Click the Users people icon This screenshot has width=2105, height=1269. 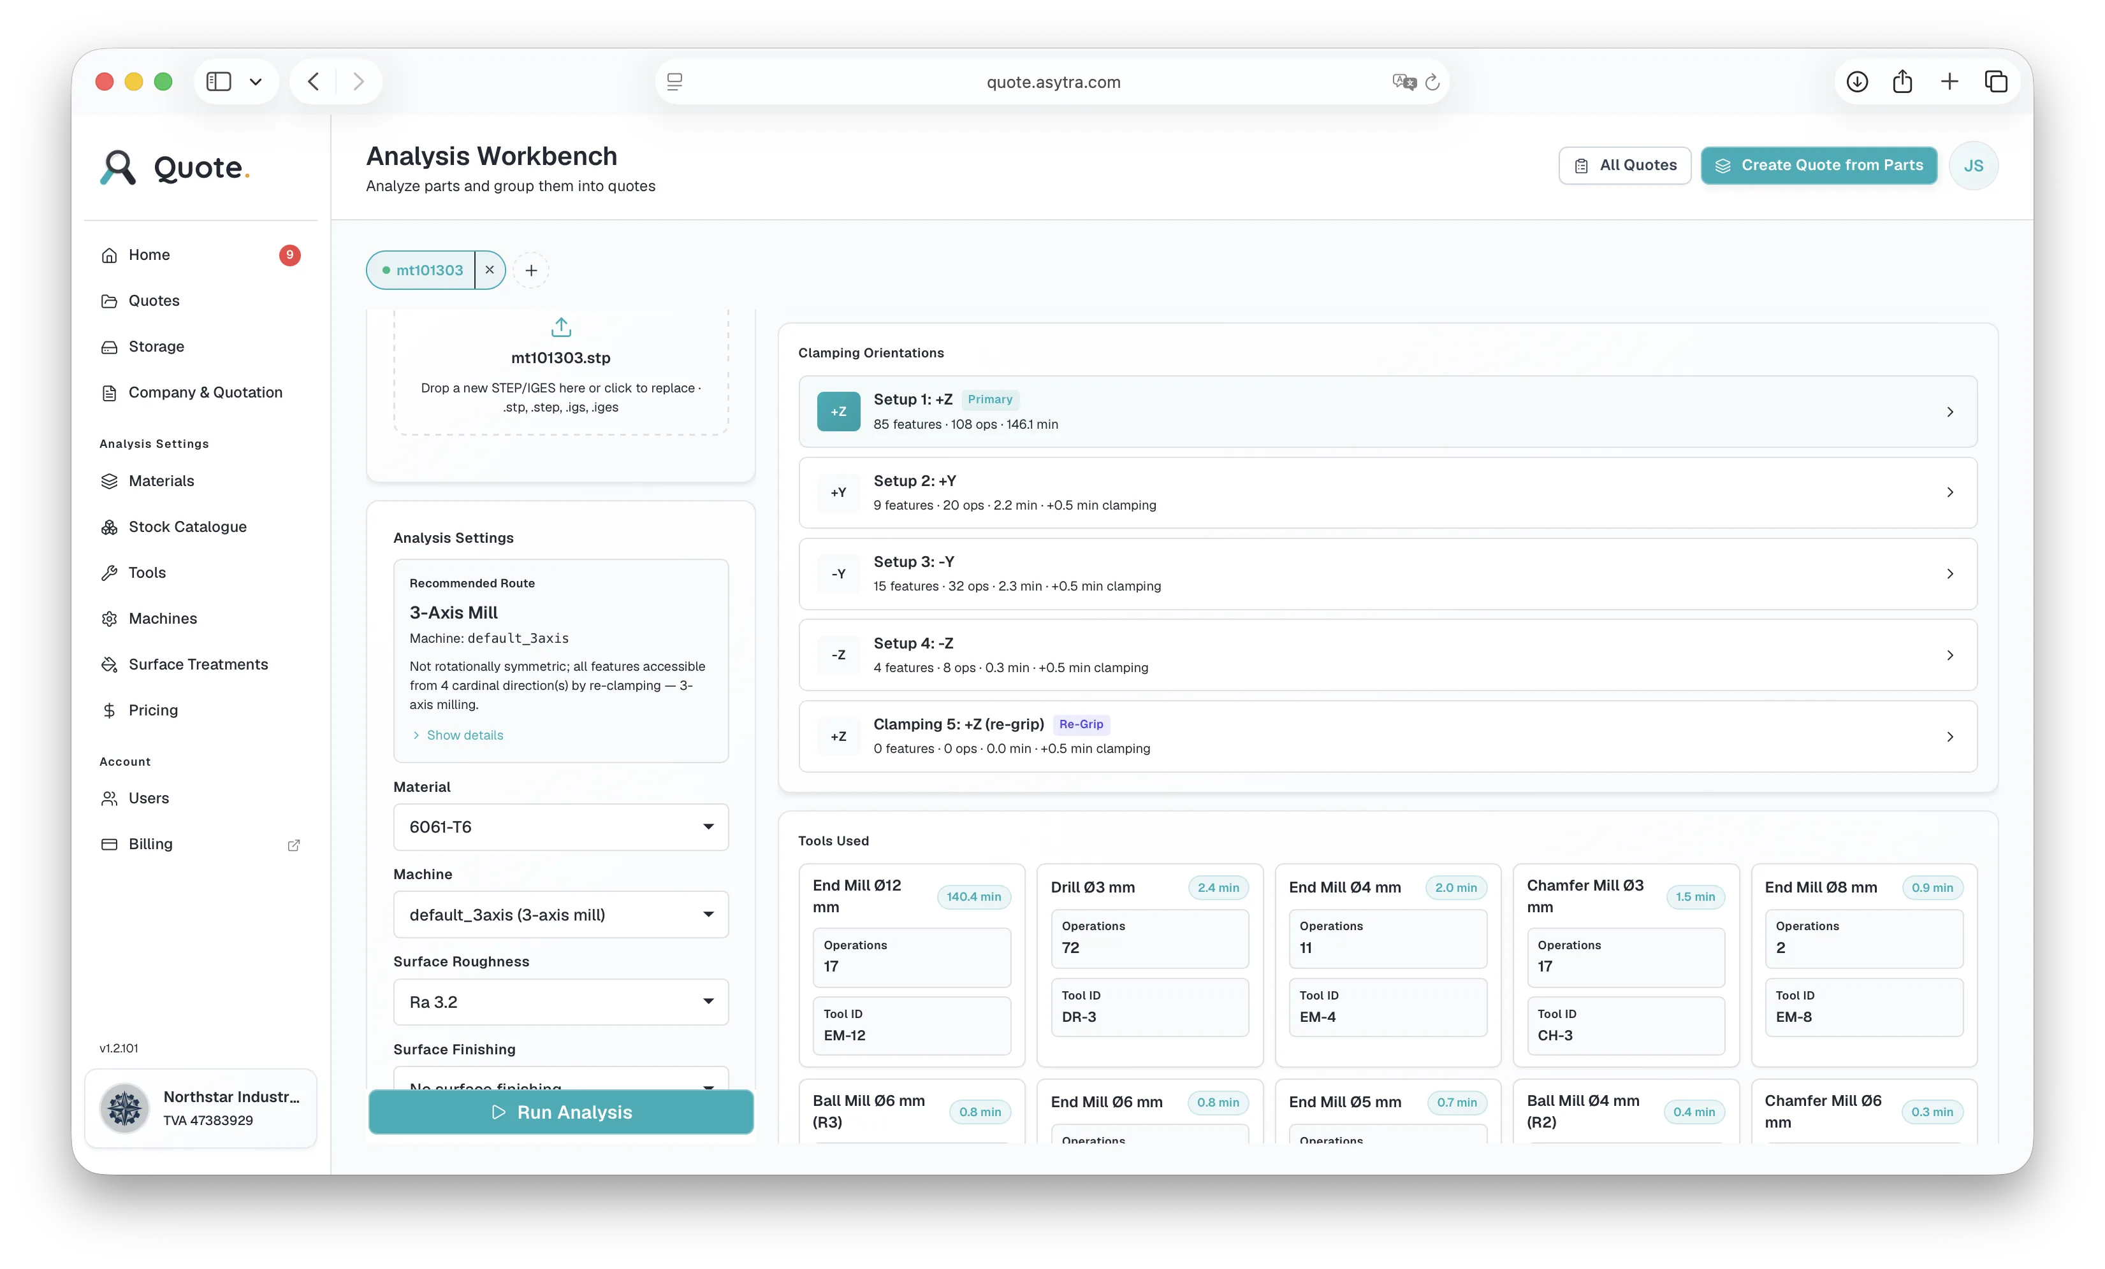(110, 798)
